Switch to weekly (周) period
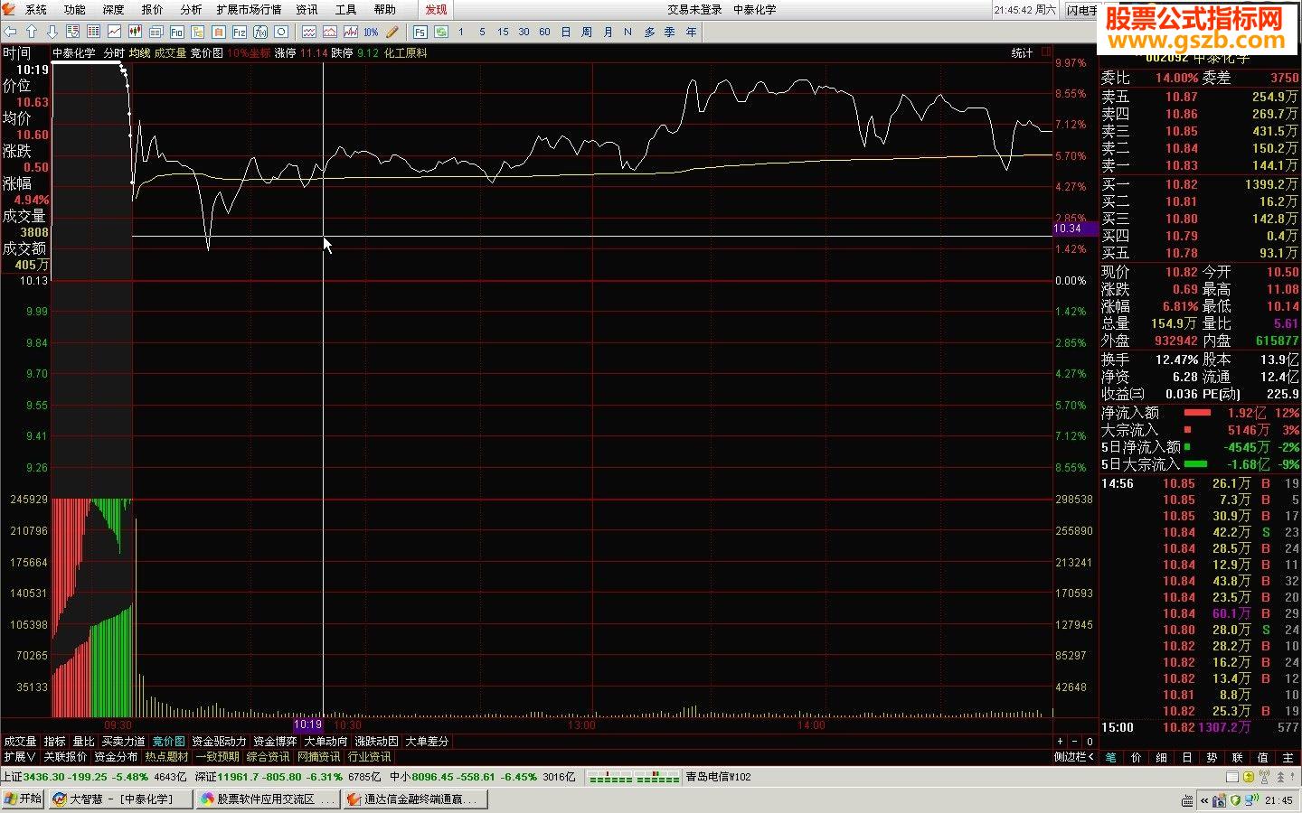Viewport: 1302px width, 813px height. coord(587,32)
